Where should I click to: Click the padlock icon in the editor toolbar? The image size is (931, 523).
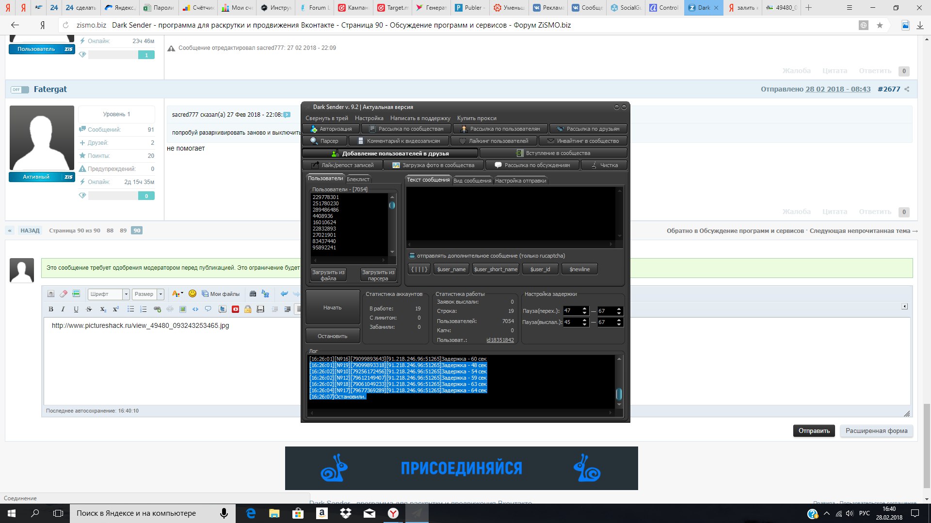pos(248,309)
